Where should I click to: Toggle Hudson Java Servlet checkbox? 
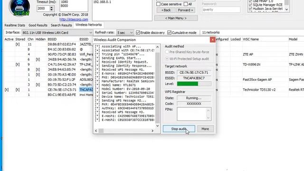click(x=250, y=9)
